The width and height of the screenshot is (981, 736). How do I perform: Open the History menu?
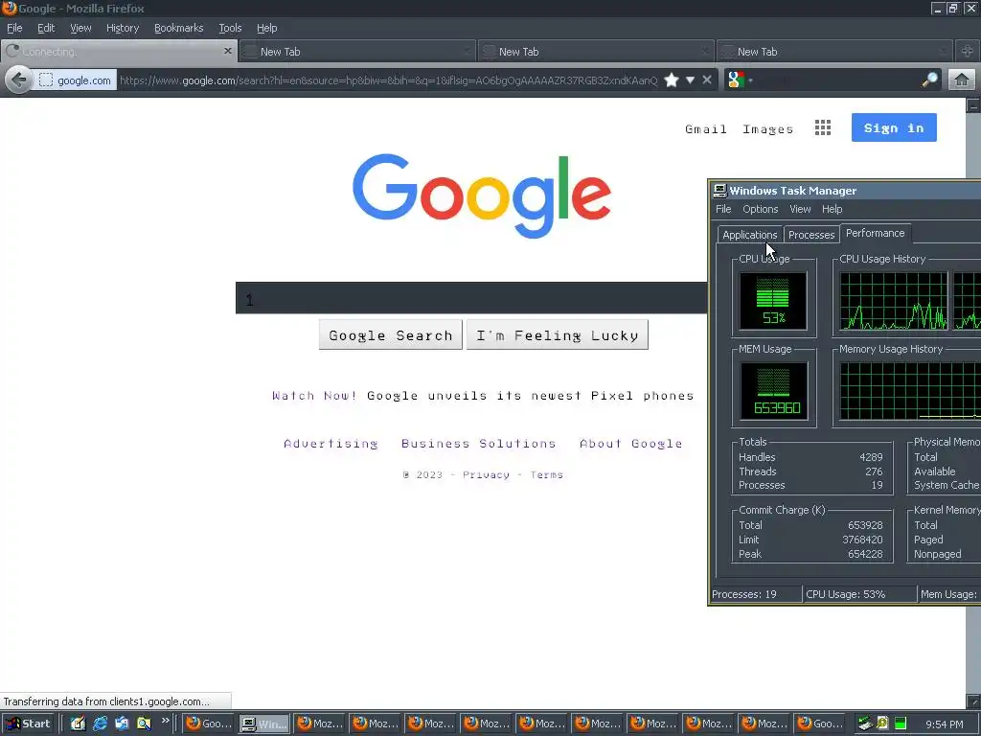123,28
